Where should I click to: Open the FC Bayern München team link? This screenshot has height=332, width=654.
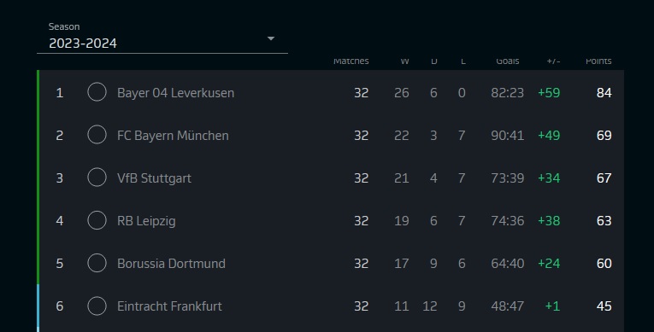[x=173, y=136]
